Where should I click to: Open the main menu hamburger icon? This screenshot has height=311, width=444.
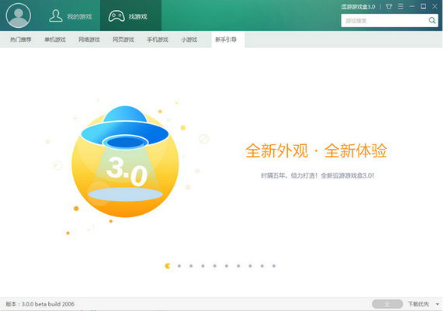click(x=401, y=6)
